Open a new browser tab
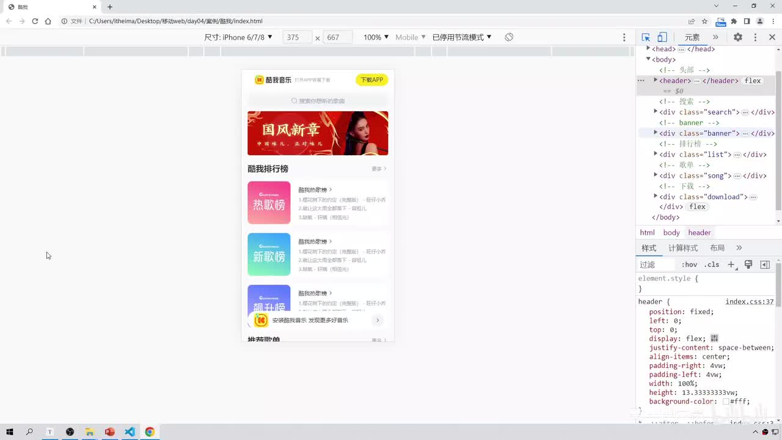Screen dimensions: 782x440 [110, 7]
